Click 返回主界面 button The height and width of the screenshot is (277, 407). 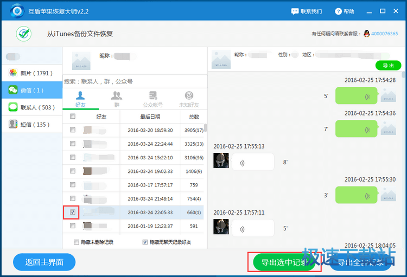[44, 262]
